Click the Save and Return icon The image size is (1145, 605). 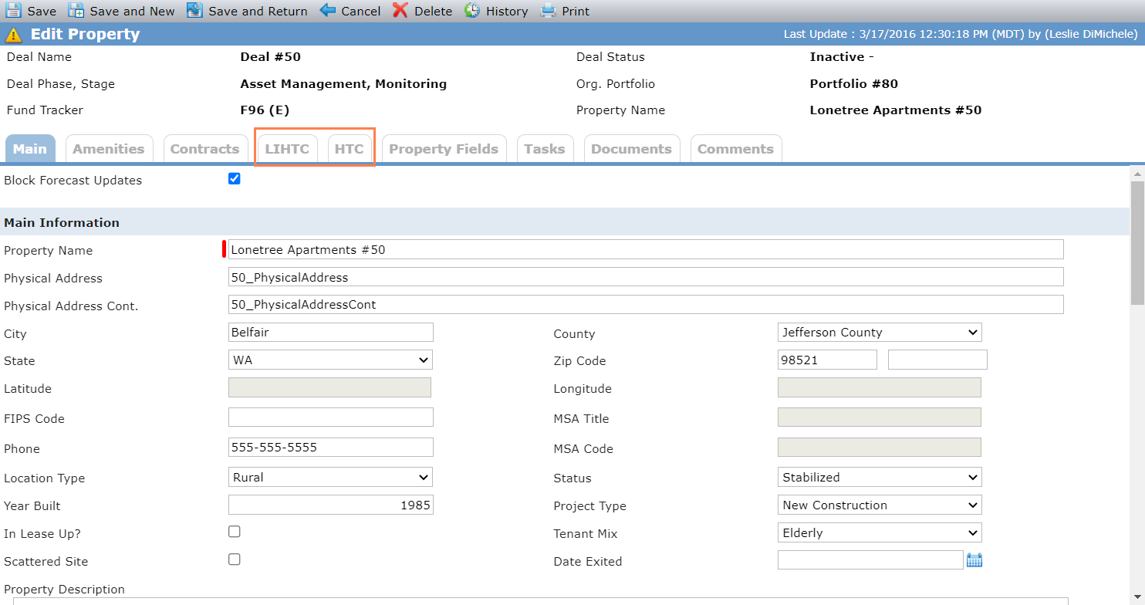coord(194,11)
